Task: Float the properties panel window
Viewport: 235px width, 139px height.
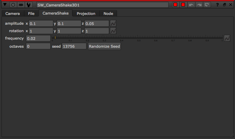Action: [224, 5]
